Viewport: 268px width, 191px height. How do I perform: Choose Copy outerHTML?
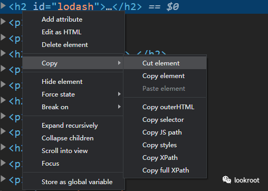click(165, 107)
